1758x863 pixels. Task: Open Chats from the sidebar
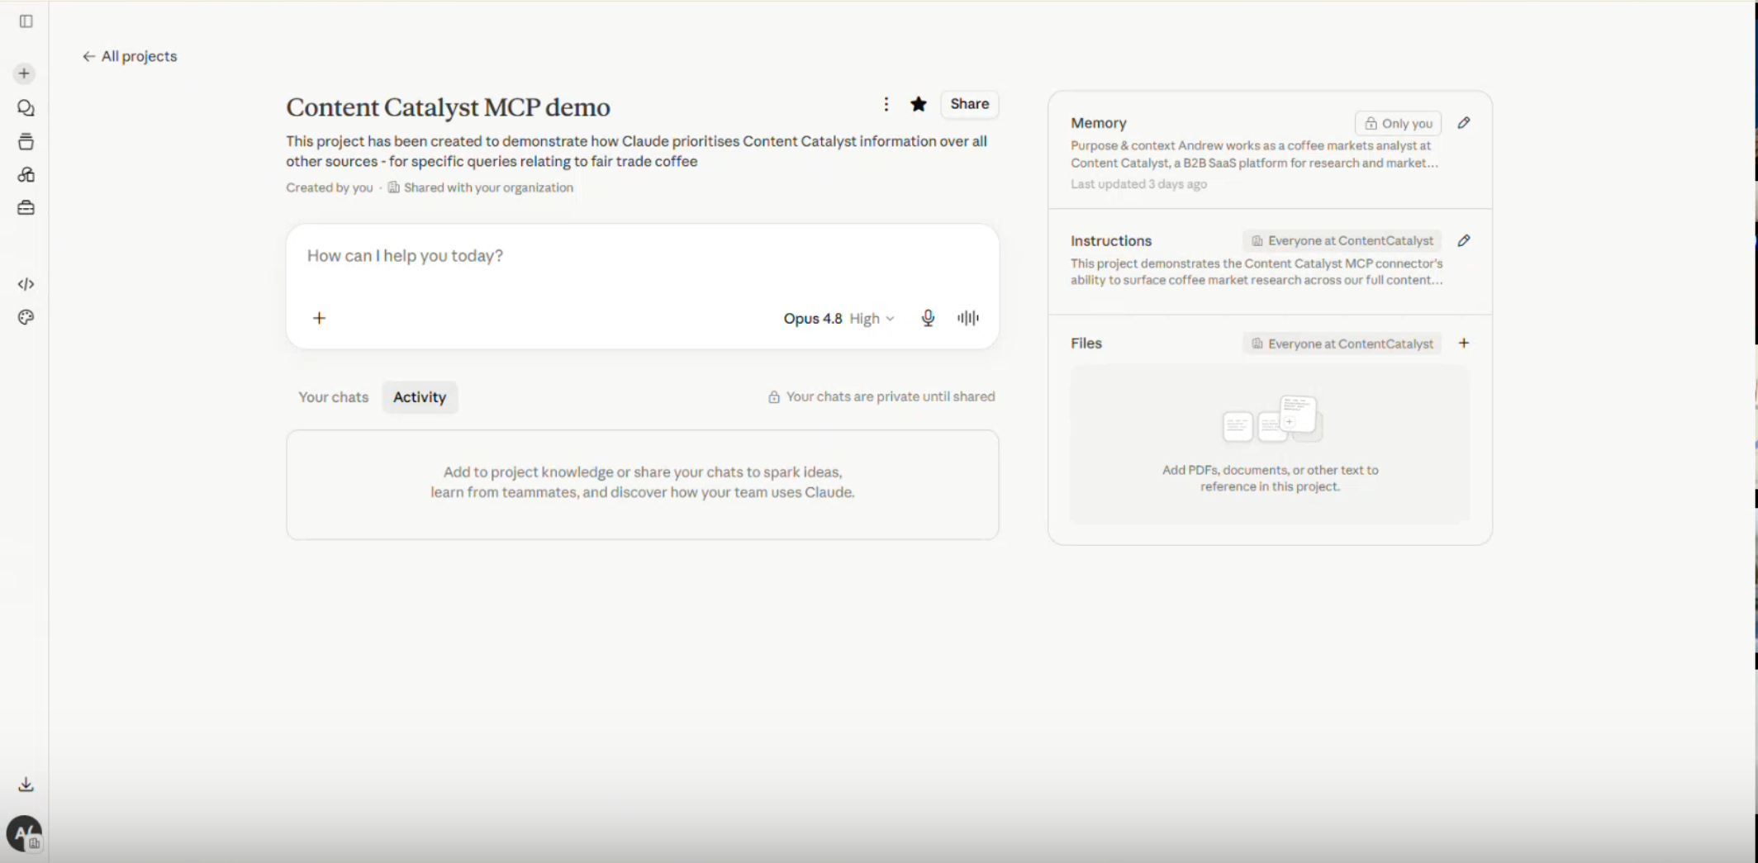click(26, 108)
